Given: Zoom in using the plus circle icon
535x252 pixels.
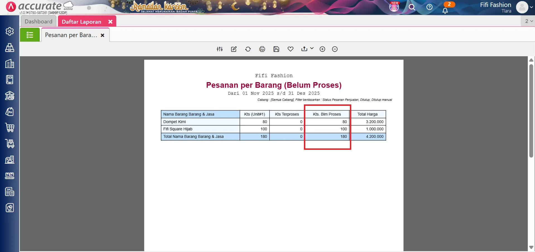Looking at the screenshot, I should [322, 49].
